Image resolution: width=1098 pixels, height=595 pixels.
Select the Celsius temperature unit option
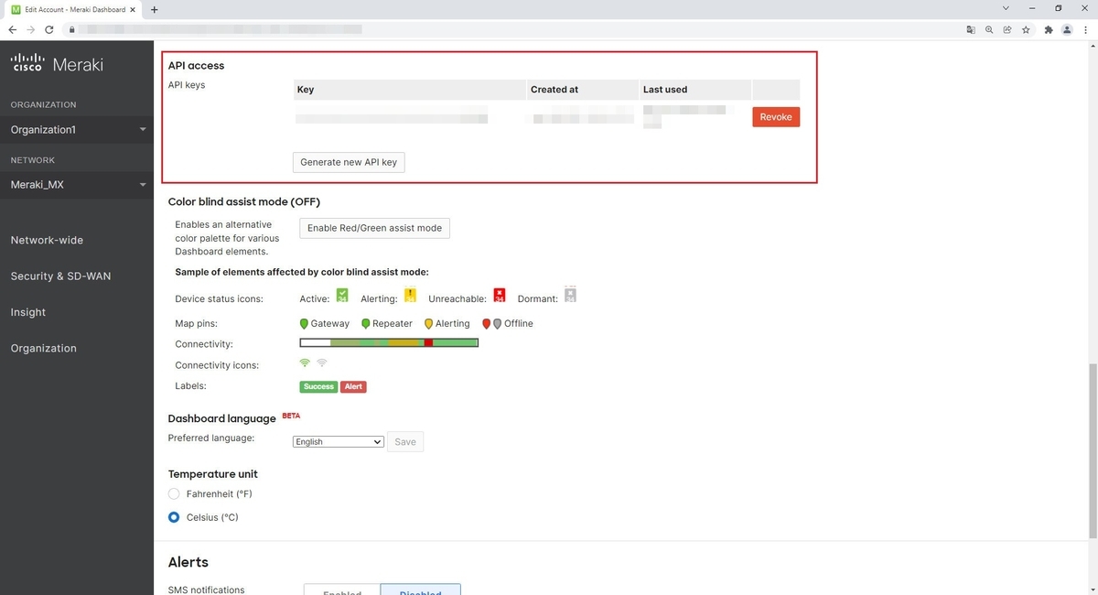(174, 516)
